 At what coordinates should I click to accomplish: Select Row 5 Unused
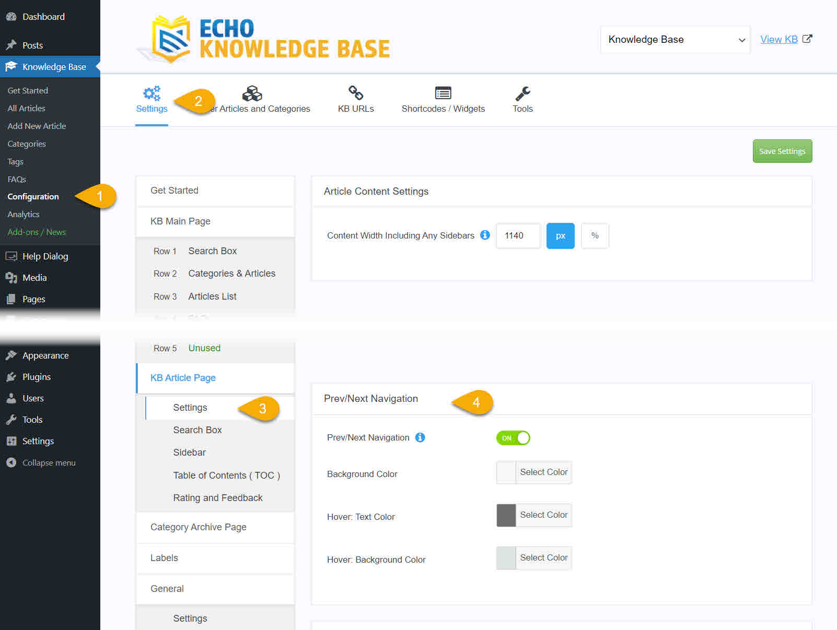[215, 348]
